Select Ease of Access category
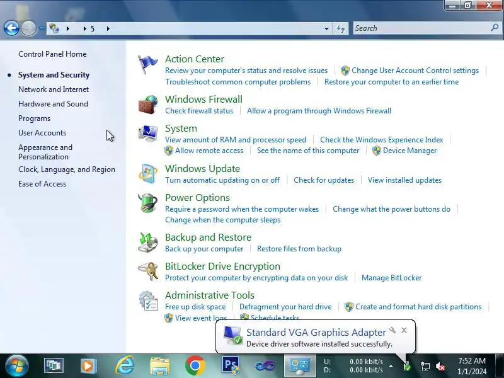 pyautogui.click(x=42, y=184)
